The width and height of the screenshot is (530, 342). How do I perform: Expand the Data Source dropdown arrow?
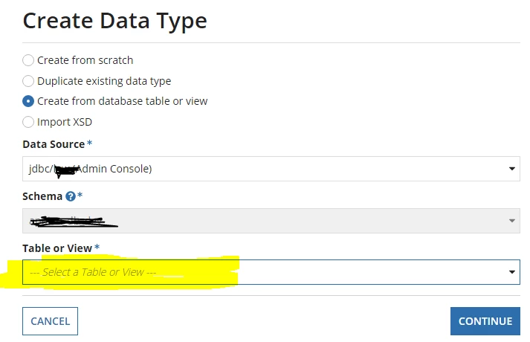click(x=511, y=169)
